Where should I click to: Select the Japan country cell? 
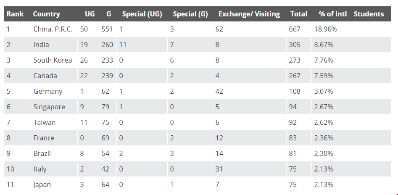(42, 184)
